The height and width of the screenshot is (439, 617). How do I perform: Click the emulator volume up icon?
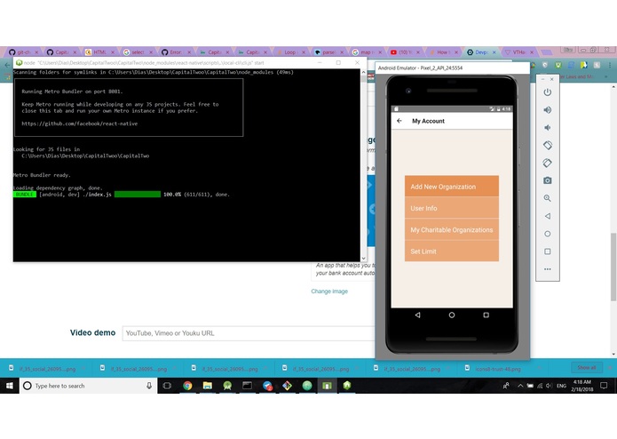click(548, 110)
